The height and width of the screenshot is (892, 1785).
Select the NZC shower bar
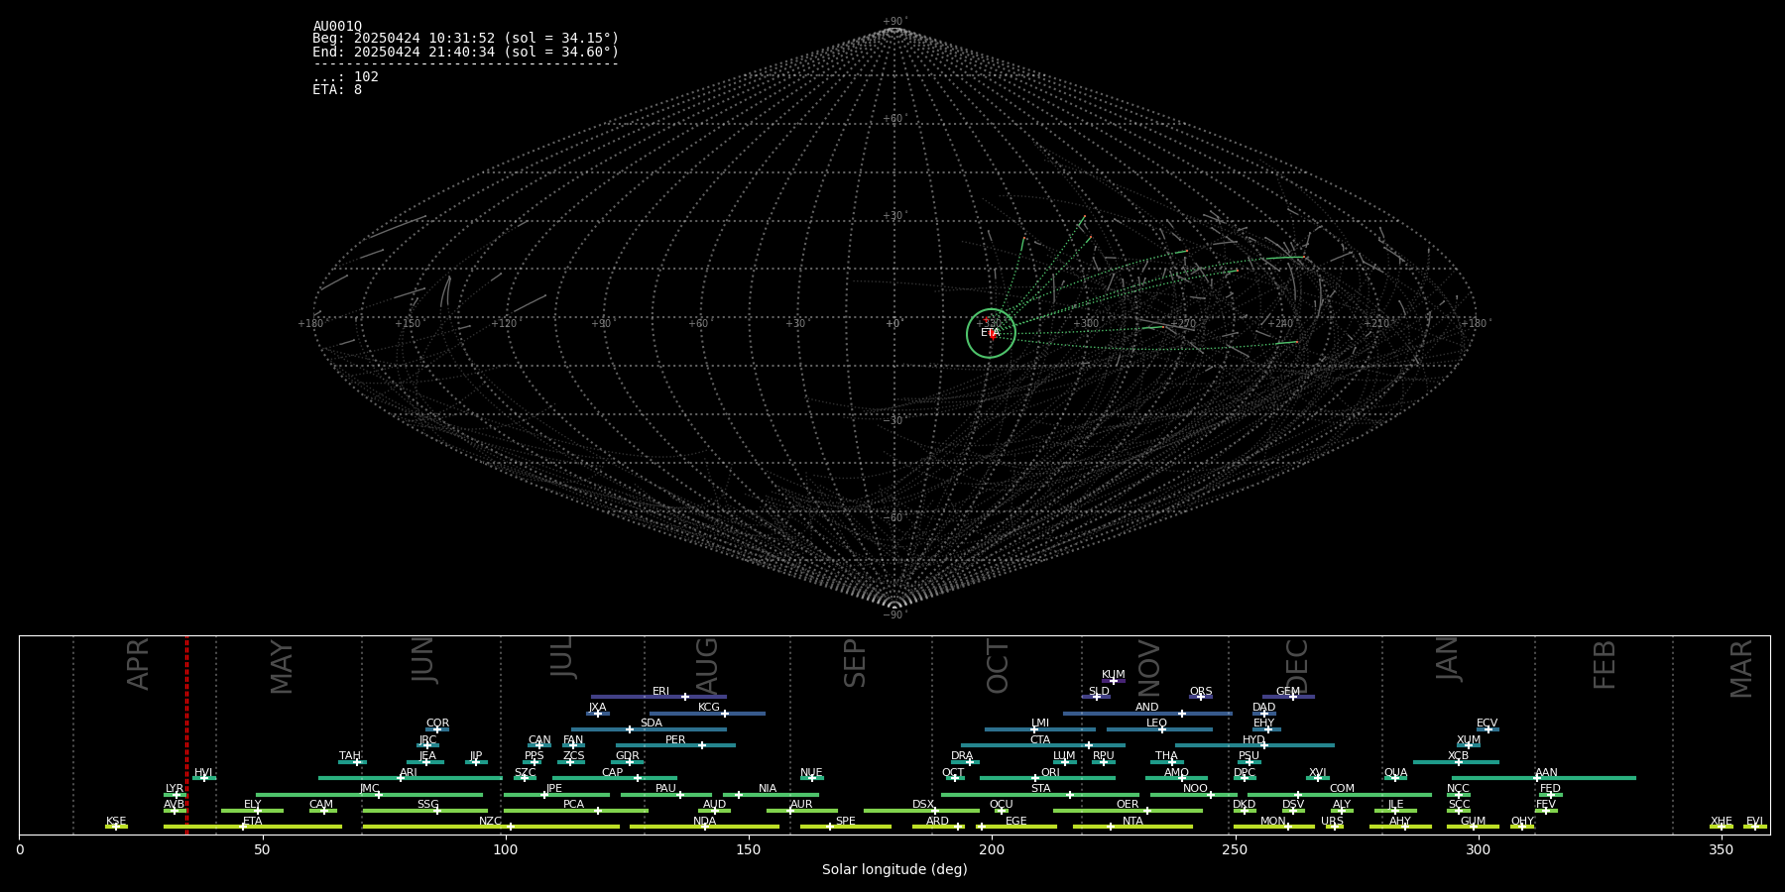coord(491,827)
